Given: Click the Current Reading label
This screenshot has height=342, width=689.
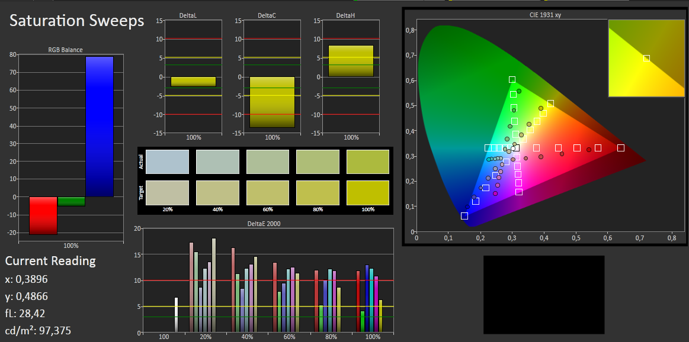Looking at the screenshot, I should coord(50,261).
